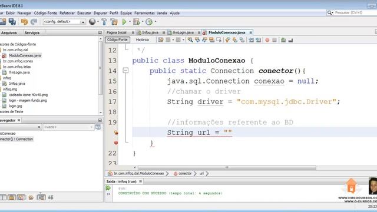The height and width of the screenshot is (212, 377).
Task: Switch to the Serviços panel tab
Action: (32, 33)
